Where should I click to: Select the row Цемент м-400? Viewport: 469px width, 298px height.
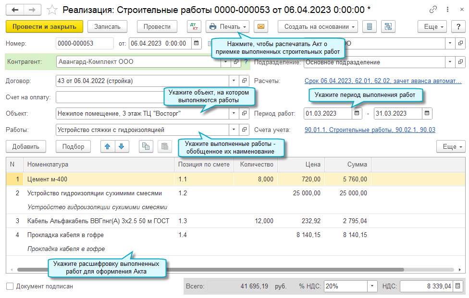pyautogui.click(x=235, y=179)
